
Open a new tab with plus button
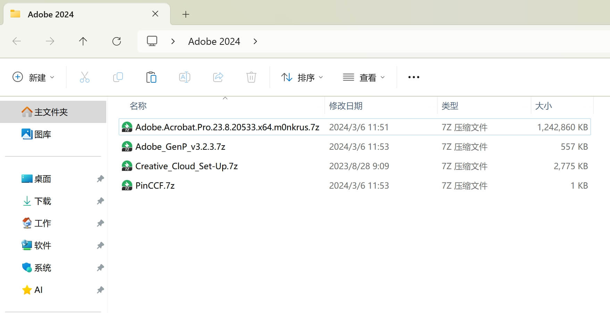[186, 14]
